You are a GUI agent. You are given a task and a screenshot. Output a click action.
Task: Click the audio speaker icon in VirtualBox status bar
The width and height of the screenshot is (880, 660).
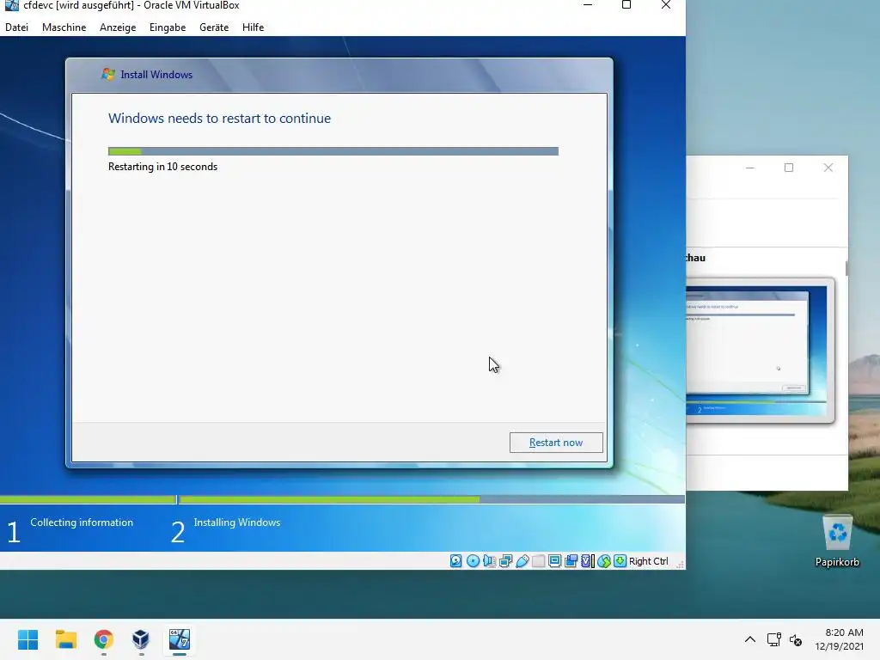[x=489, y=560]
